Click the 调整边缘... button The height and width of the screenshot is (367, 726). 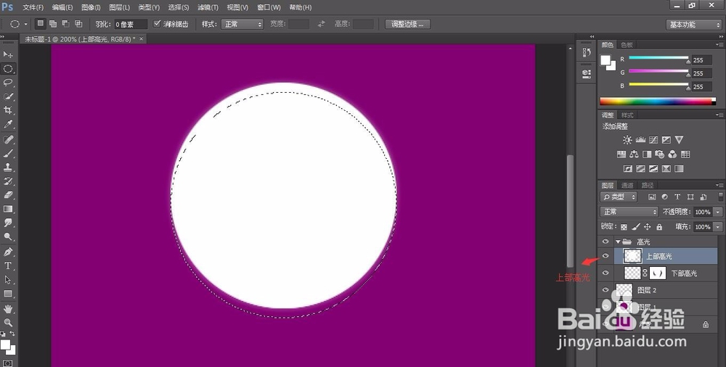click(407, 24)
